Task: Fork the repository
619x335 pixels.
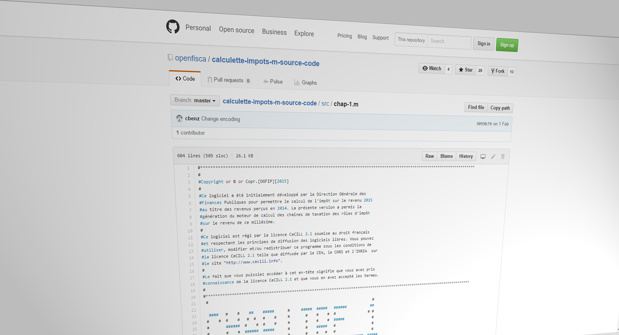Action: [498, 71]
